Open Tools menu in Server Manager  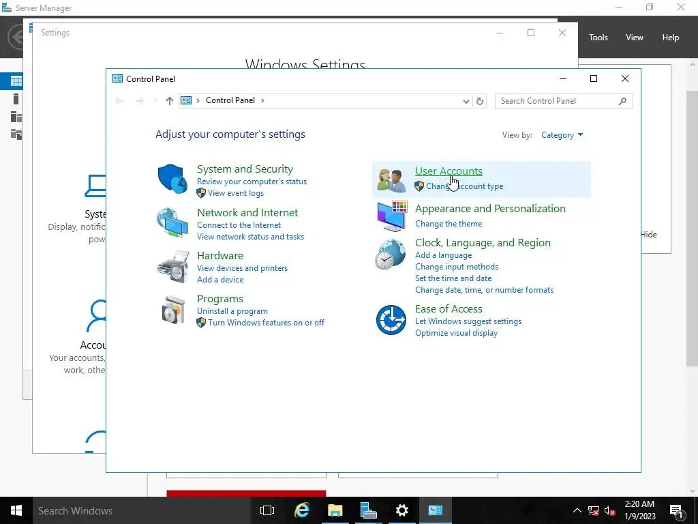598,38
